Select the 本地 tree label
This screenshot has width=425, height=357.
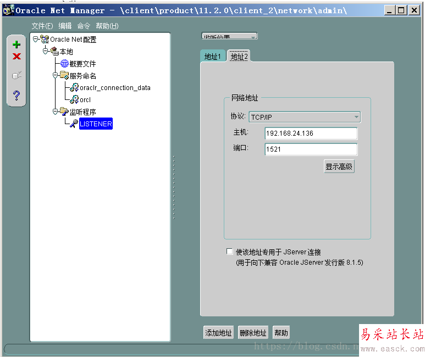click(x=66, y=52)
